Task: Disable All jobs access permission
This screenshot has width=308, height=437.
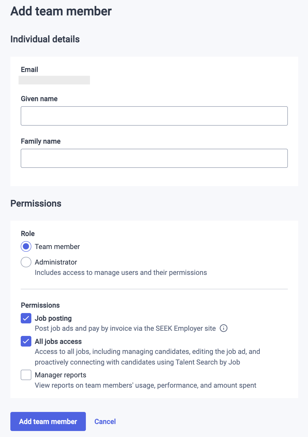Action: pos(26,342)
